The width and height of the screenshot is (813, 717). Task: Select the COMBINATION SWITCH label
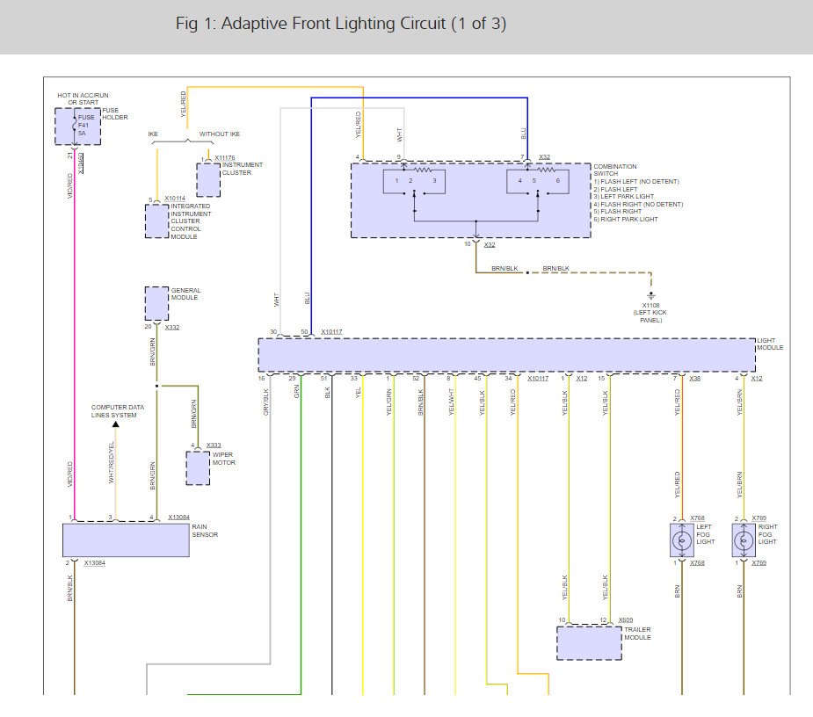615,170
